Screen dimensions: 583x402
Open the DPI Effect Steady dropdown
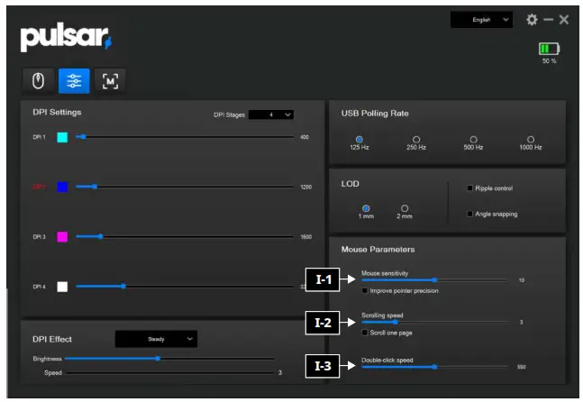[x=156, y=339]
